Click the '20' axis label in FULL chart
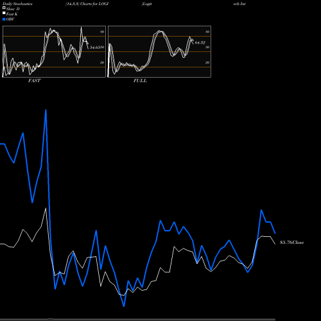This screenshot has width=321, height=321. coord(207,63)
